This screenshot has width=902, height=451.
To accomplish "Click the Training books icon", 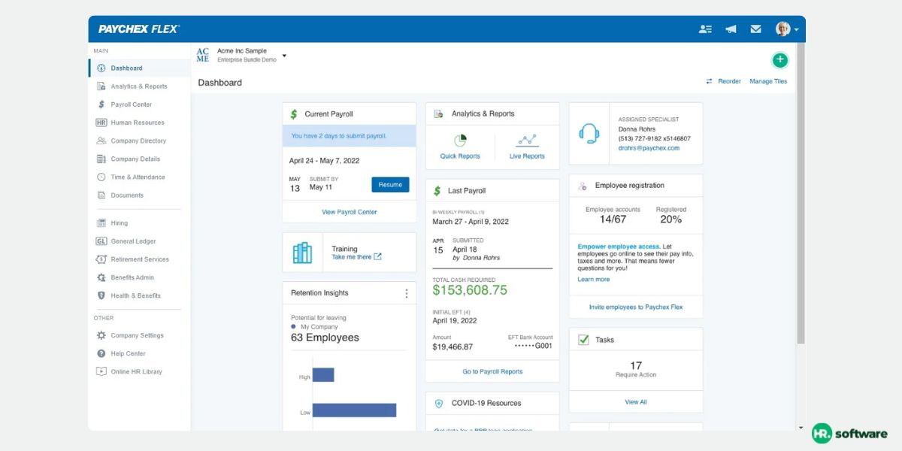I will (302, 253).
